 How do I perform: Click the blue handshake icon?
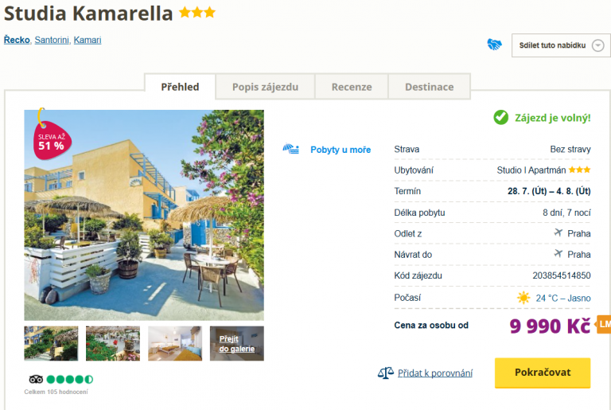tap(495, 44)
